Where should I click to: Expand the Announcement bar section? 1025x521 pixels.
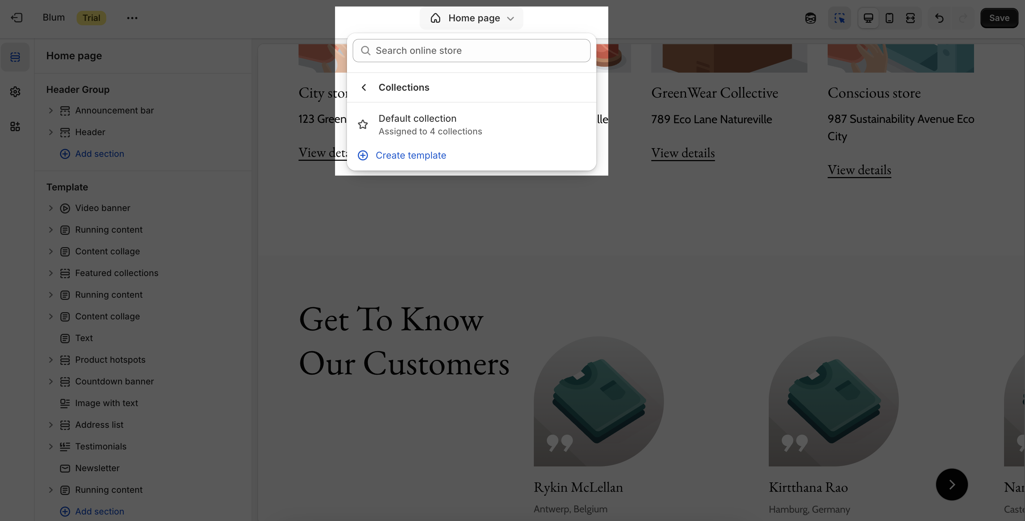coord(51,111)
